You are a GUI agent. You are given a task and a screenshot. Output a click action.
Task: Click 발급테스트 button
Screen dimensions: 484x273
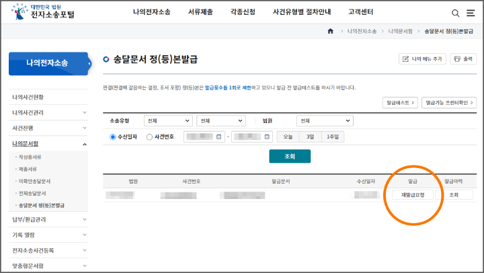(401, 102)
